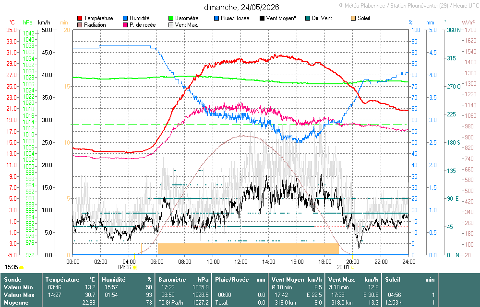Image resolution: width=480 pixels, height=307 pixels.
Task: Click the mean gust value 13.3
Action: [373, 303]
